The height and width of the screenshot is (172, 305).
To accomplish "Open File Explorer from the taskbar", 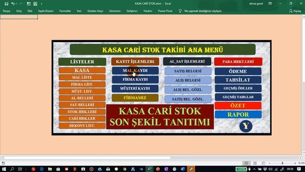I will point(50,169).
